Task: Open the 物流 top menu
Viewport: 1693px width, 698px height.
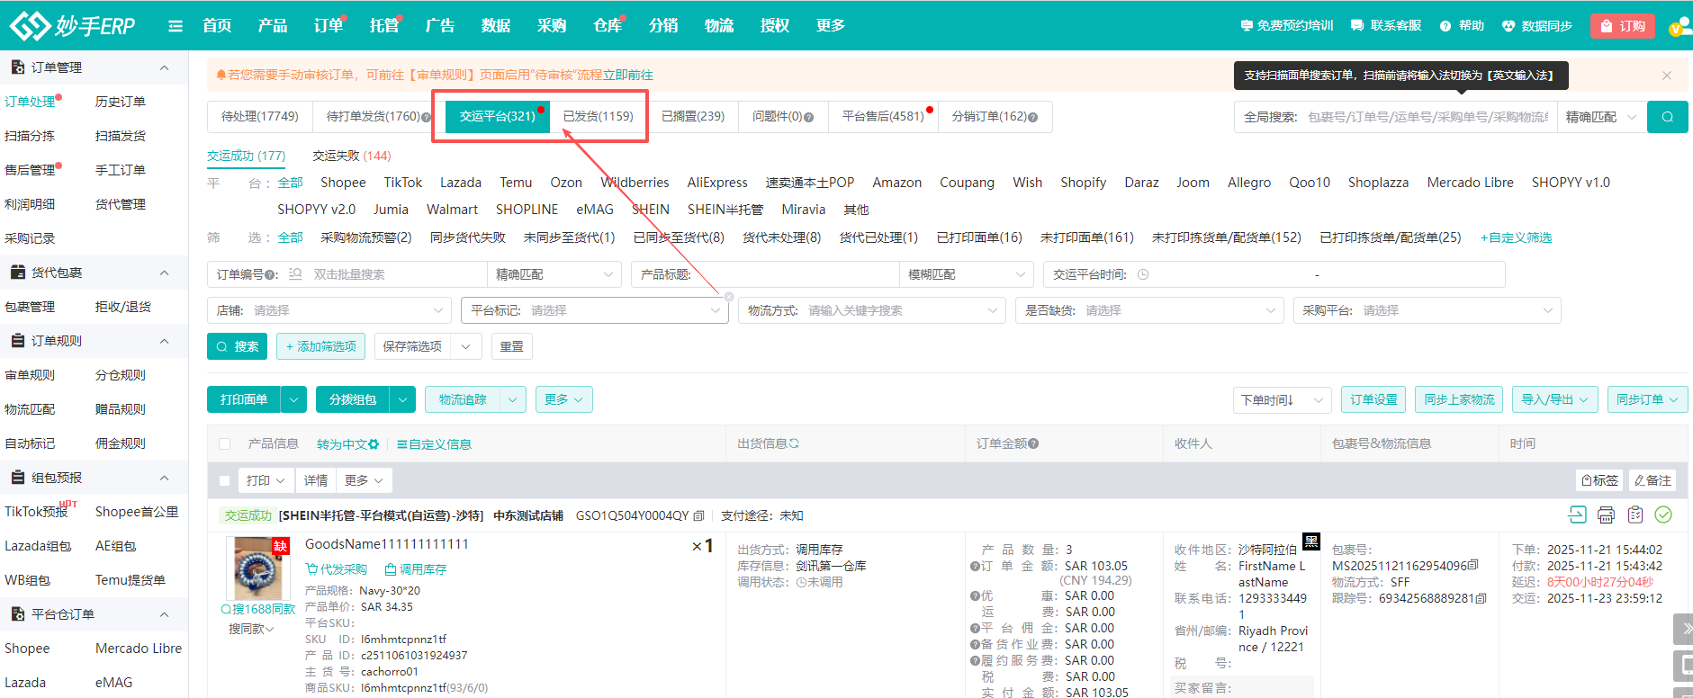Action: pos(718,25)
